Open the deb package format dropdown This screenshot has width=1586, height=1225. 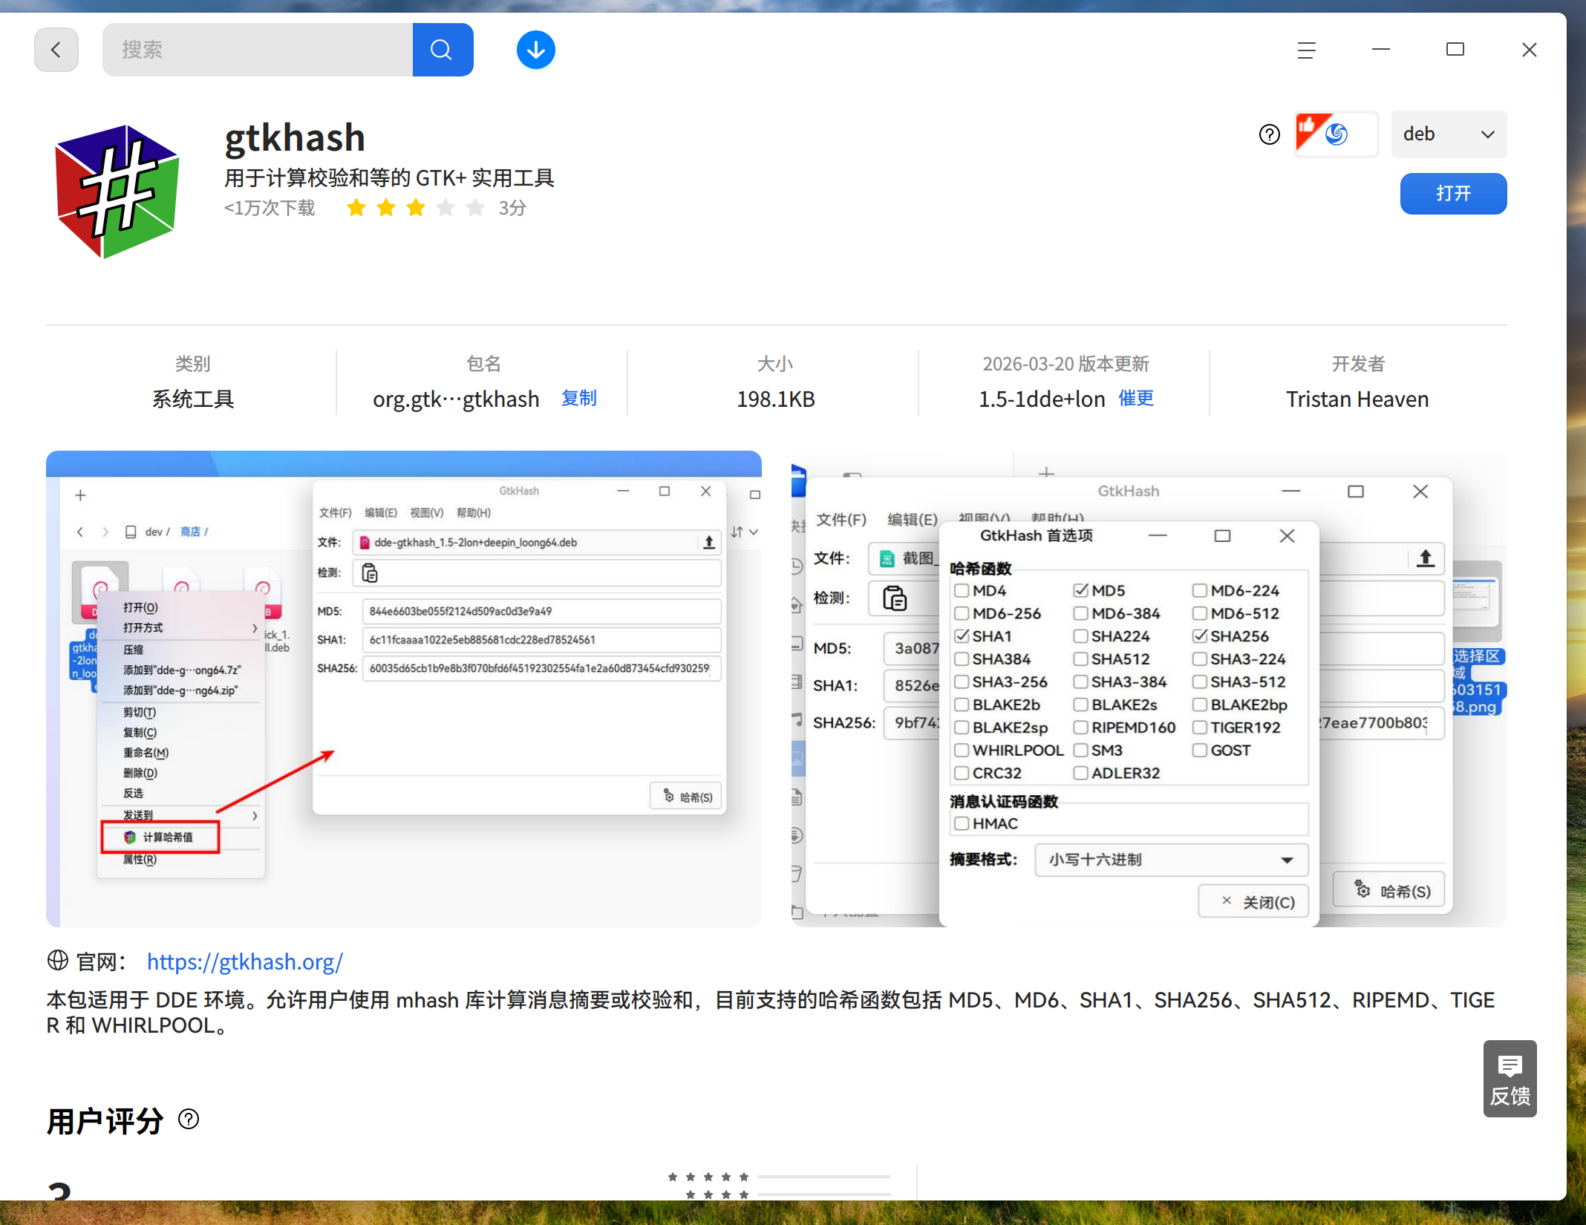(x=1448, y=134)
